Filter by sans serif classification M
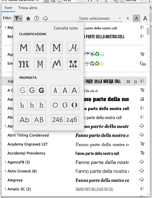The width and height of the screenshot is (152, 198). (x=24, y=48)
